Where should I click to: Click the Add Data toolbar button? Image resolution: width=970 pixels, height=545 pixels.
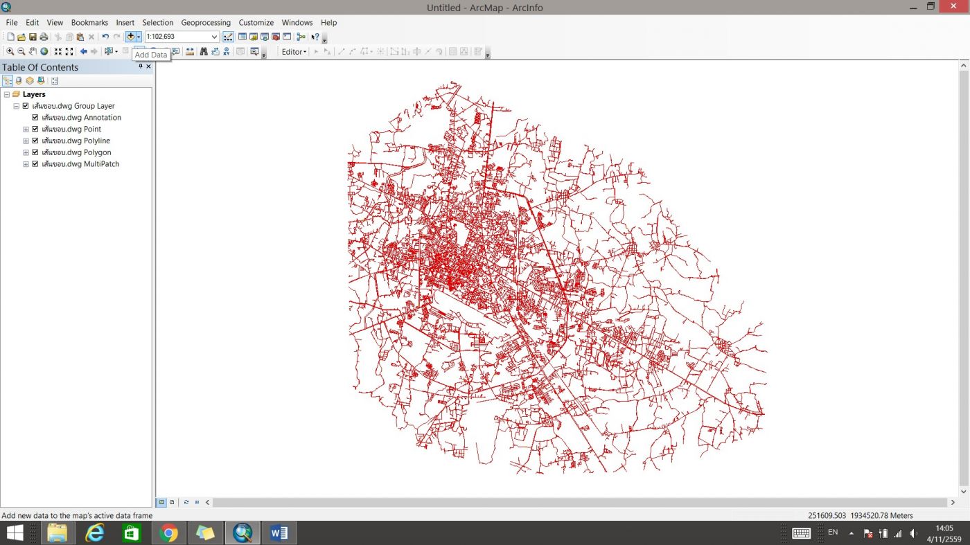click(x=130, y=37)
